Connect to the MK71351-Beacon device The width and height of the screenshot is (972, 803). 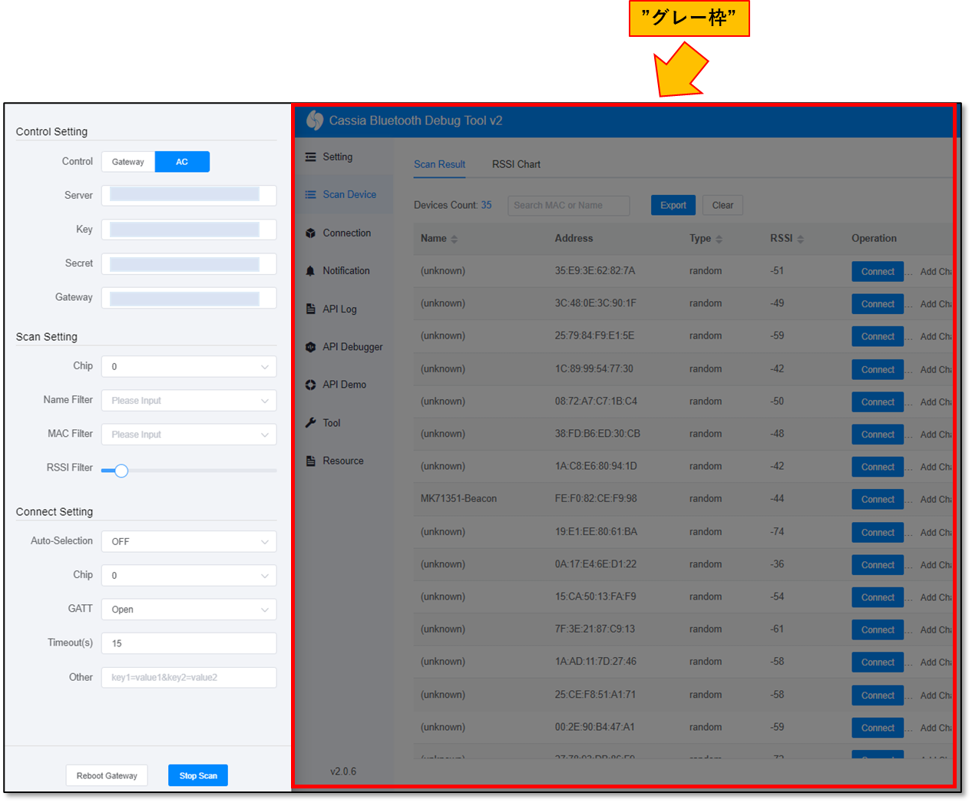pyautogui.click(x=878, y=500)
